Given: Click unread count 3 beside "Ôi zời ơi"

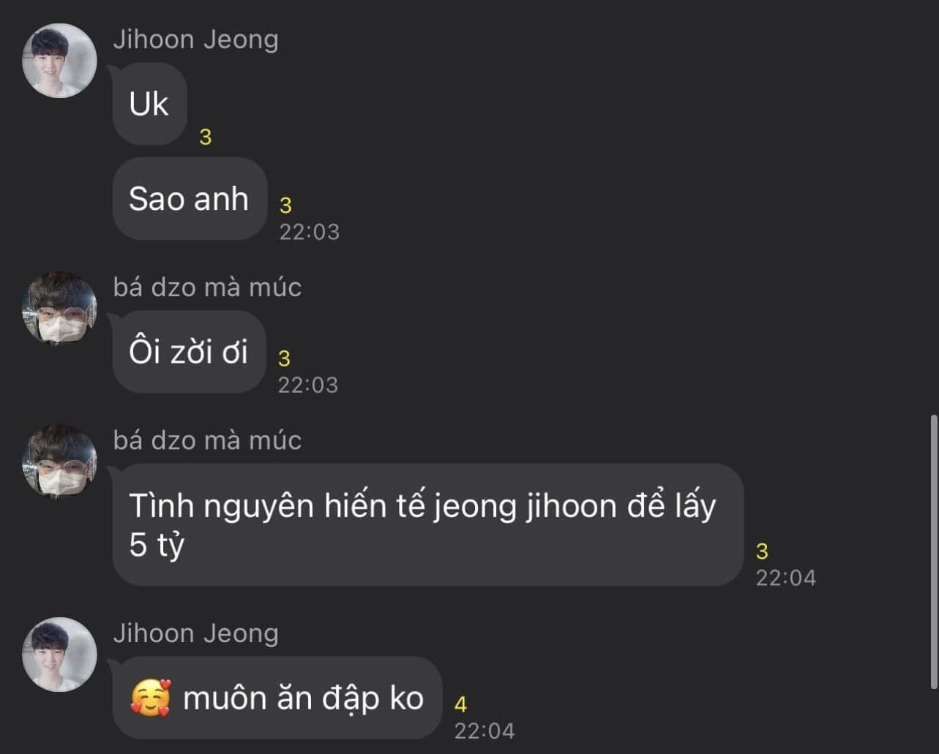Looking at the screenshot, I should click(285, 358).
